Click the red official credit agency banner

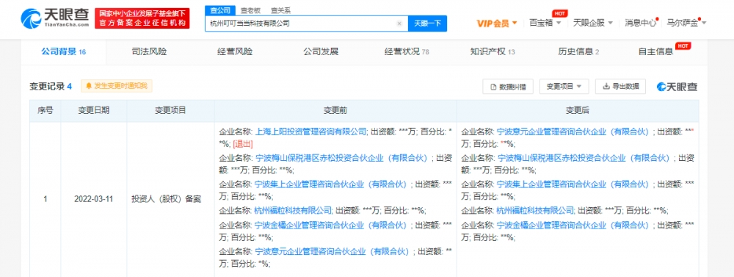coord(142,18)
